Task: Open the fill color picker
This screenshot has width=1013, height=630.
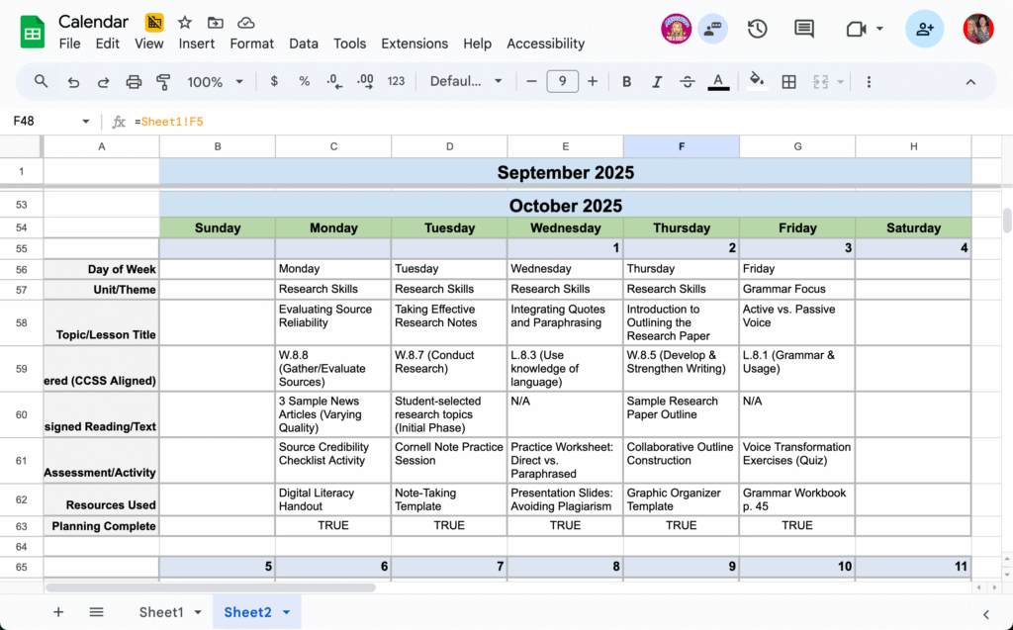Action: pos(757,82)
